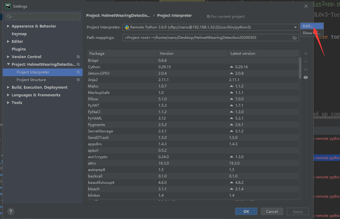Click the PyCharm logo in the title bar
The image size is (340, 219).
click(8, 6)
